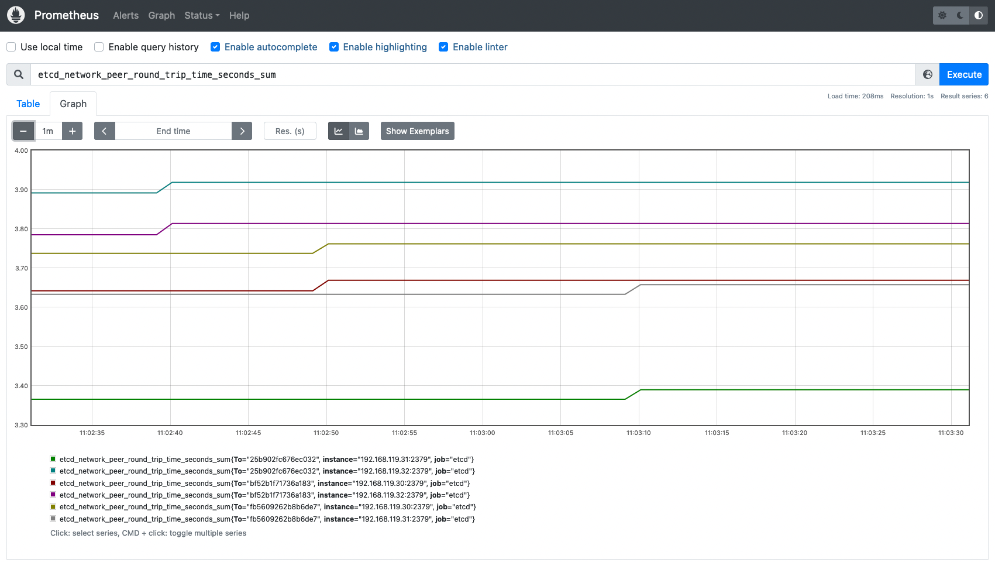Open the metrics explorer globe icon
This screenshot has height=562, width=995.
(928, 74)
